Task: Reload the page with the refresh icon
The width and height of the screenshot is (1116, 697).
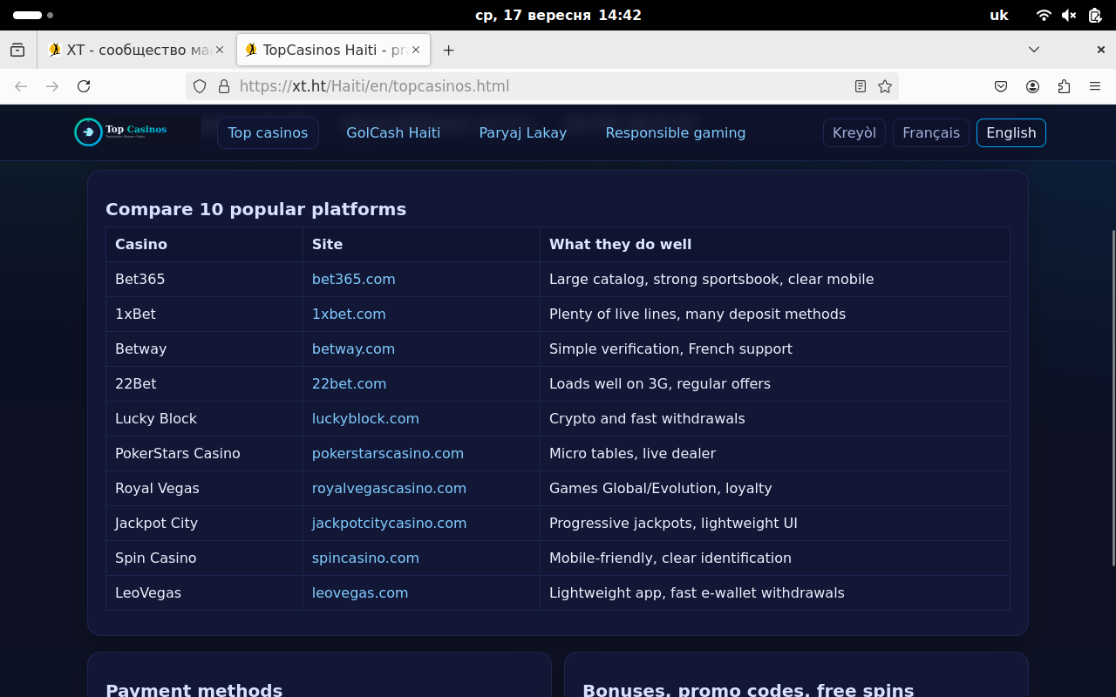Action: click(x=84, y=86)
